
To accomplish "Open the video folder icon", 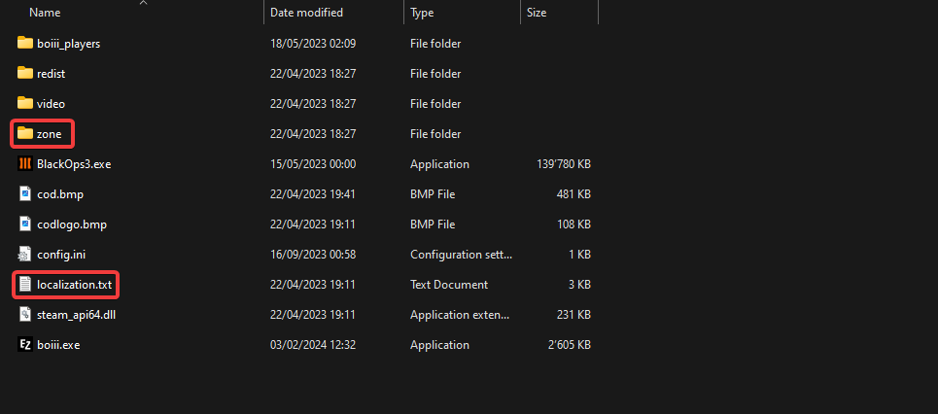I will (25, 103).
